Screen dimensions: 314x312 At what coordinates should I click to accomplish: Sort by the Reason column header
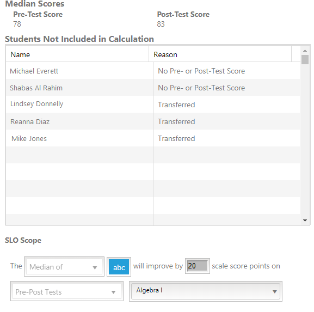[x=220, y=54]
